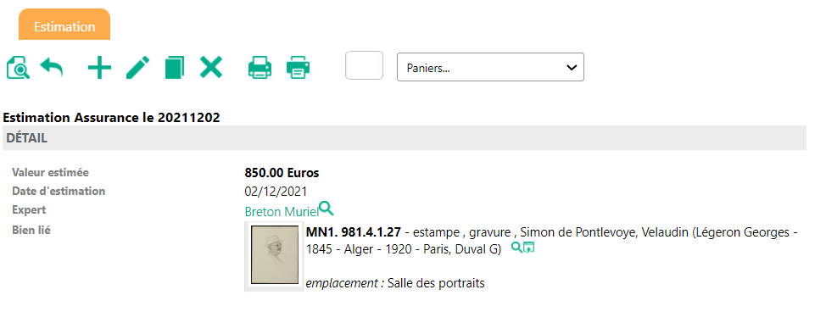The image size is (826, 323).
Task: Open the Breton Muriel expert link
Action: pyautogui.click(x=282, y=212)
